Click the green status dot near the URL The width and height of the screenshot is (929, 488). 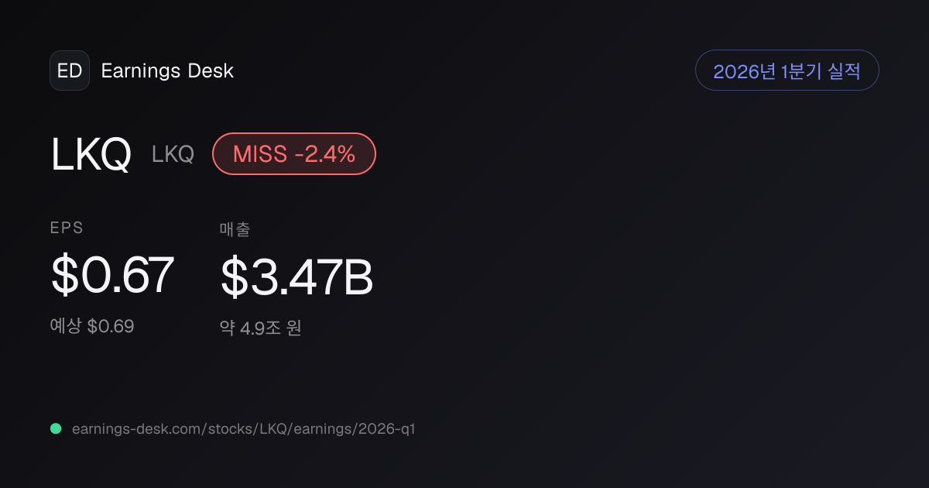click(x=56, y=428)
